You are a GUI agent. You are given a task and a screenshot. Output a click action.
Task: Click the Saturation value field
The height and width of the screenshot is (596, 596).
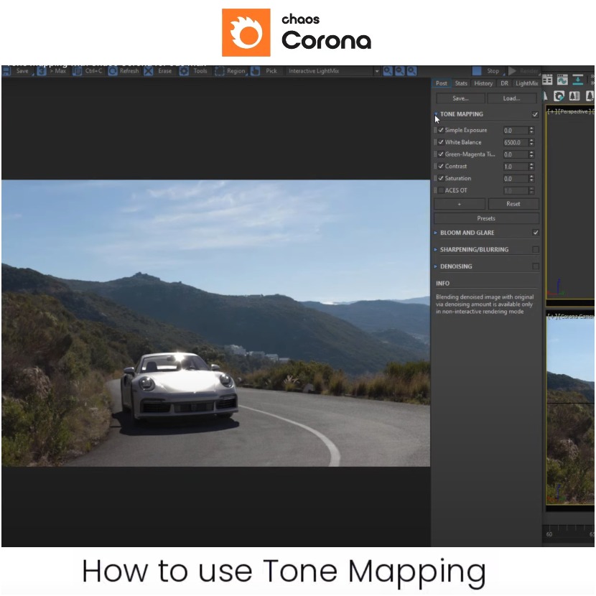[516, 179]
